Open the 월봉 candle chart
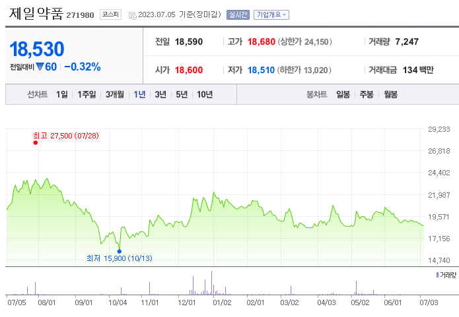 click(x=390, y=94)
